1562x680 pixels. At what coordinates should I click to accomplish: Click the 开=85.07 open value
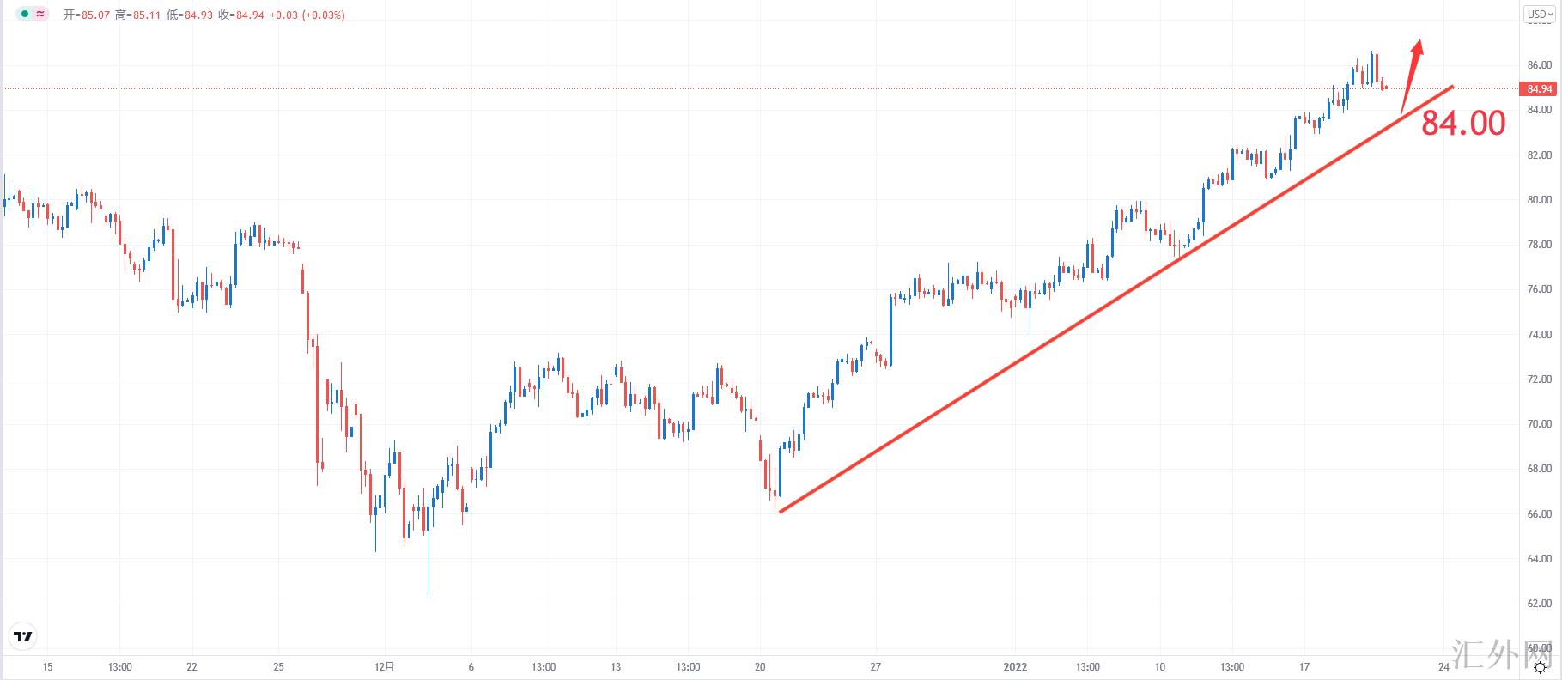point(87,15)
